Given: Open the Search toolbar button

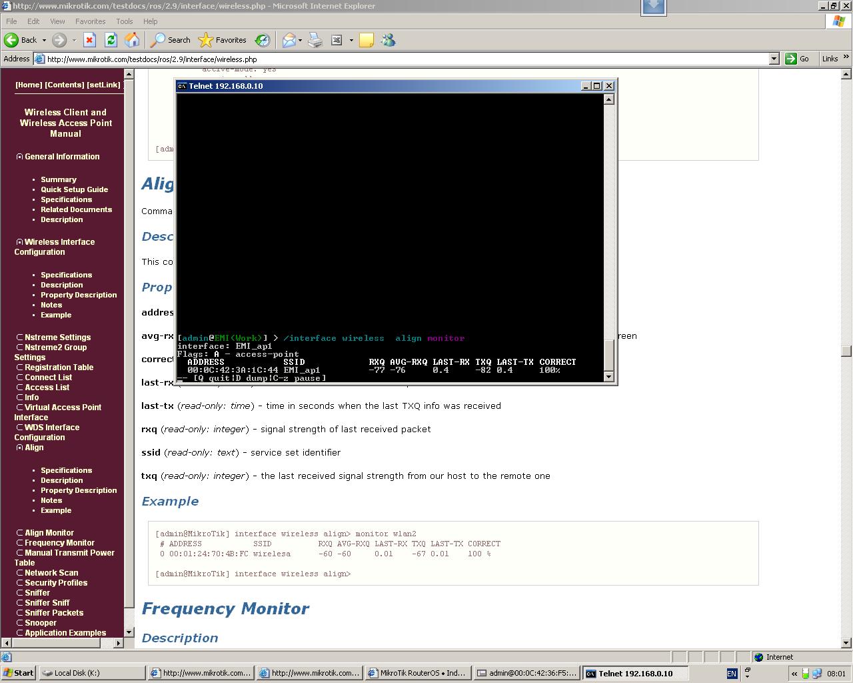Looking at the screenshot, I should tap(171, 40).
